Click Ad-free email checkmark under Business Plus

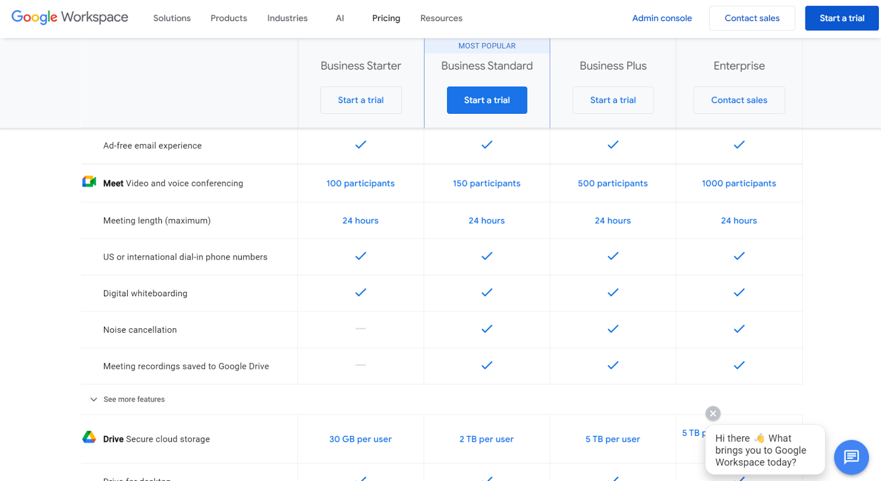tap(613, 145)
